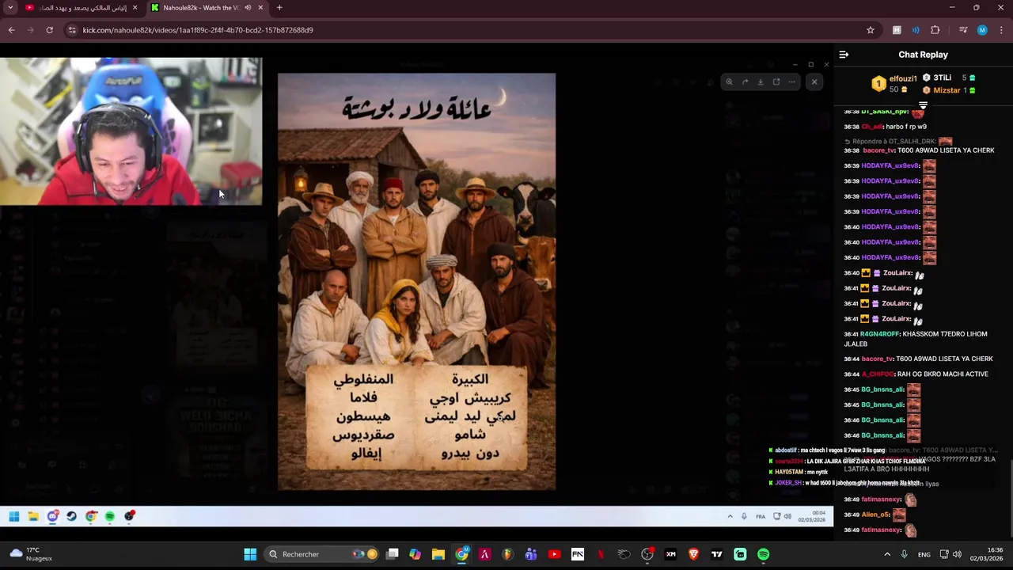The image size is (1013, 570).
Task: Open a new browser tab
Action: coord(279,8)
